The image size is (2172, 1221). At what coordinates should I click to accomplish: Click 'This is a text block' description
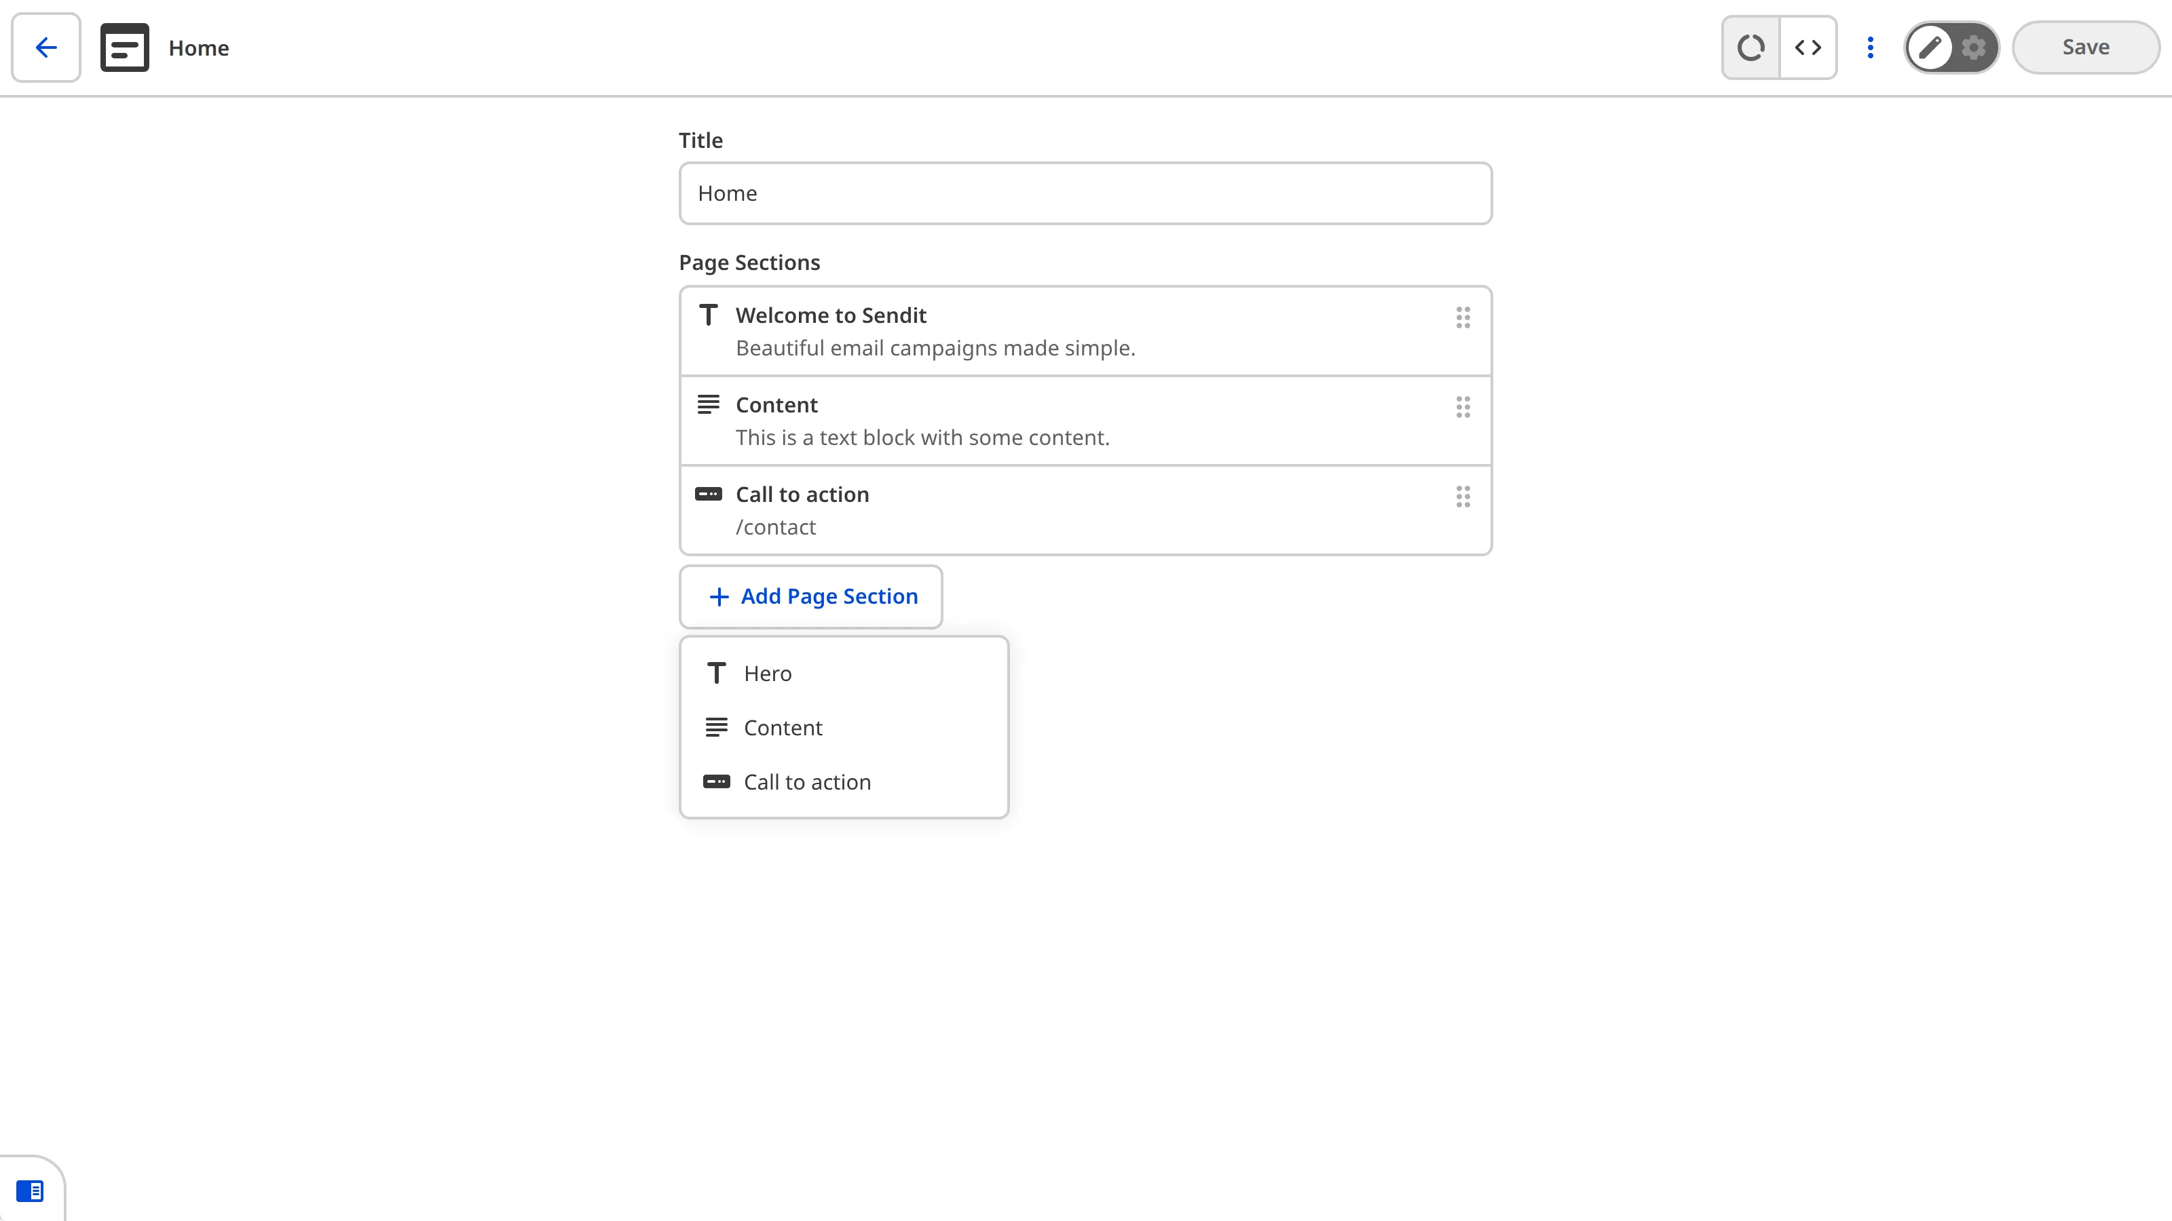[922, 438]
